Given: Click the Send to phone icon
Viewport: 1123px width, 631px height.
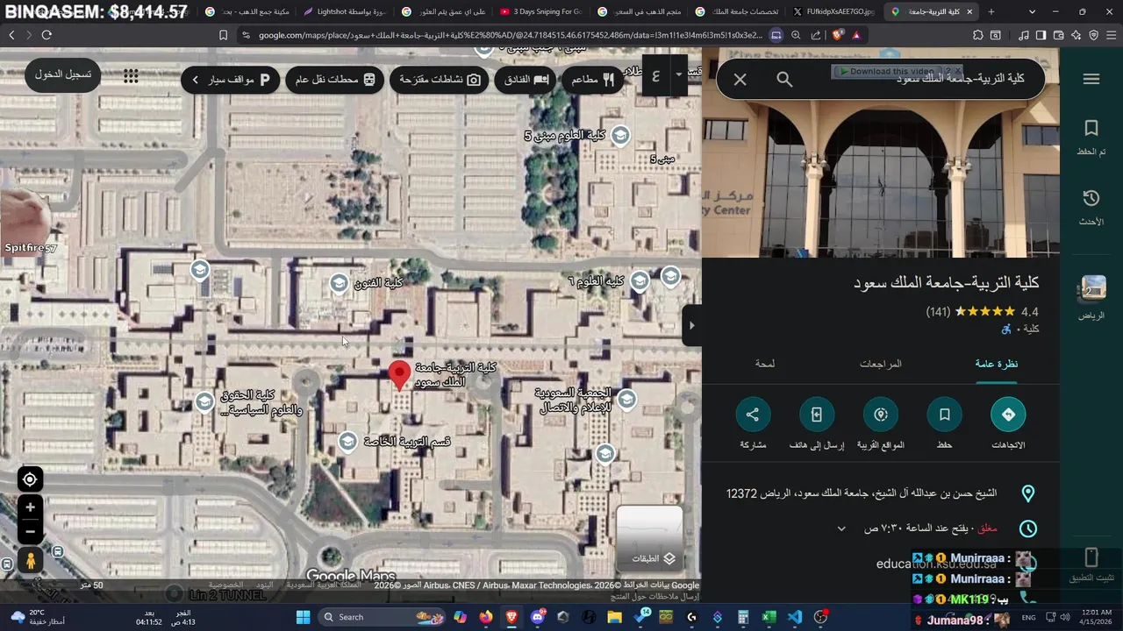Looking at the screenshot, I should point(816,415).
